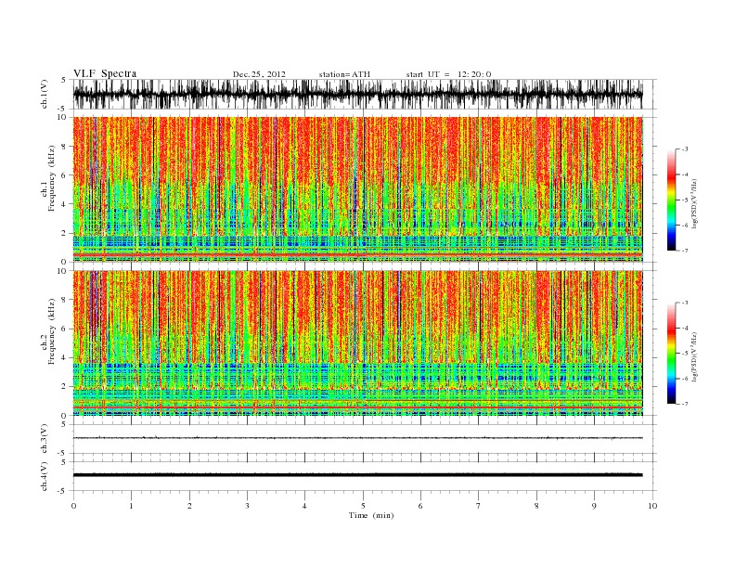
Task: Click the ch.1 voltage waveform panel
Action: (364, 94)
